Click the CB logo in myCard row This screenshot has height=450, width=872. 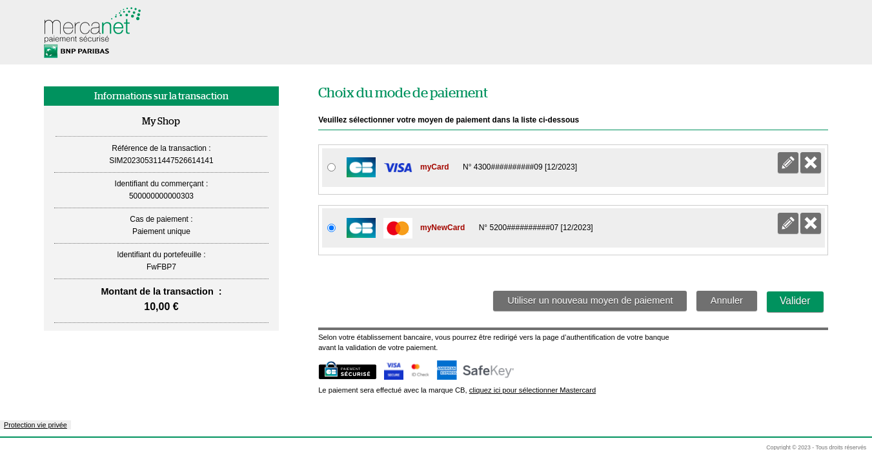tap(361, 168)
